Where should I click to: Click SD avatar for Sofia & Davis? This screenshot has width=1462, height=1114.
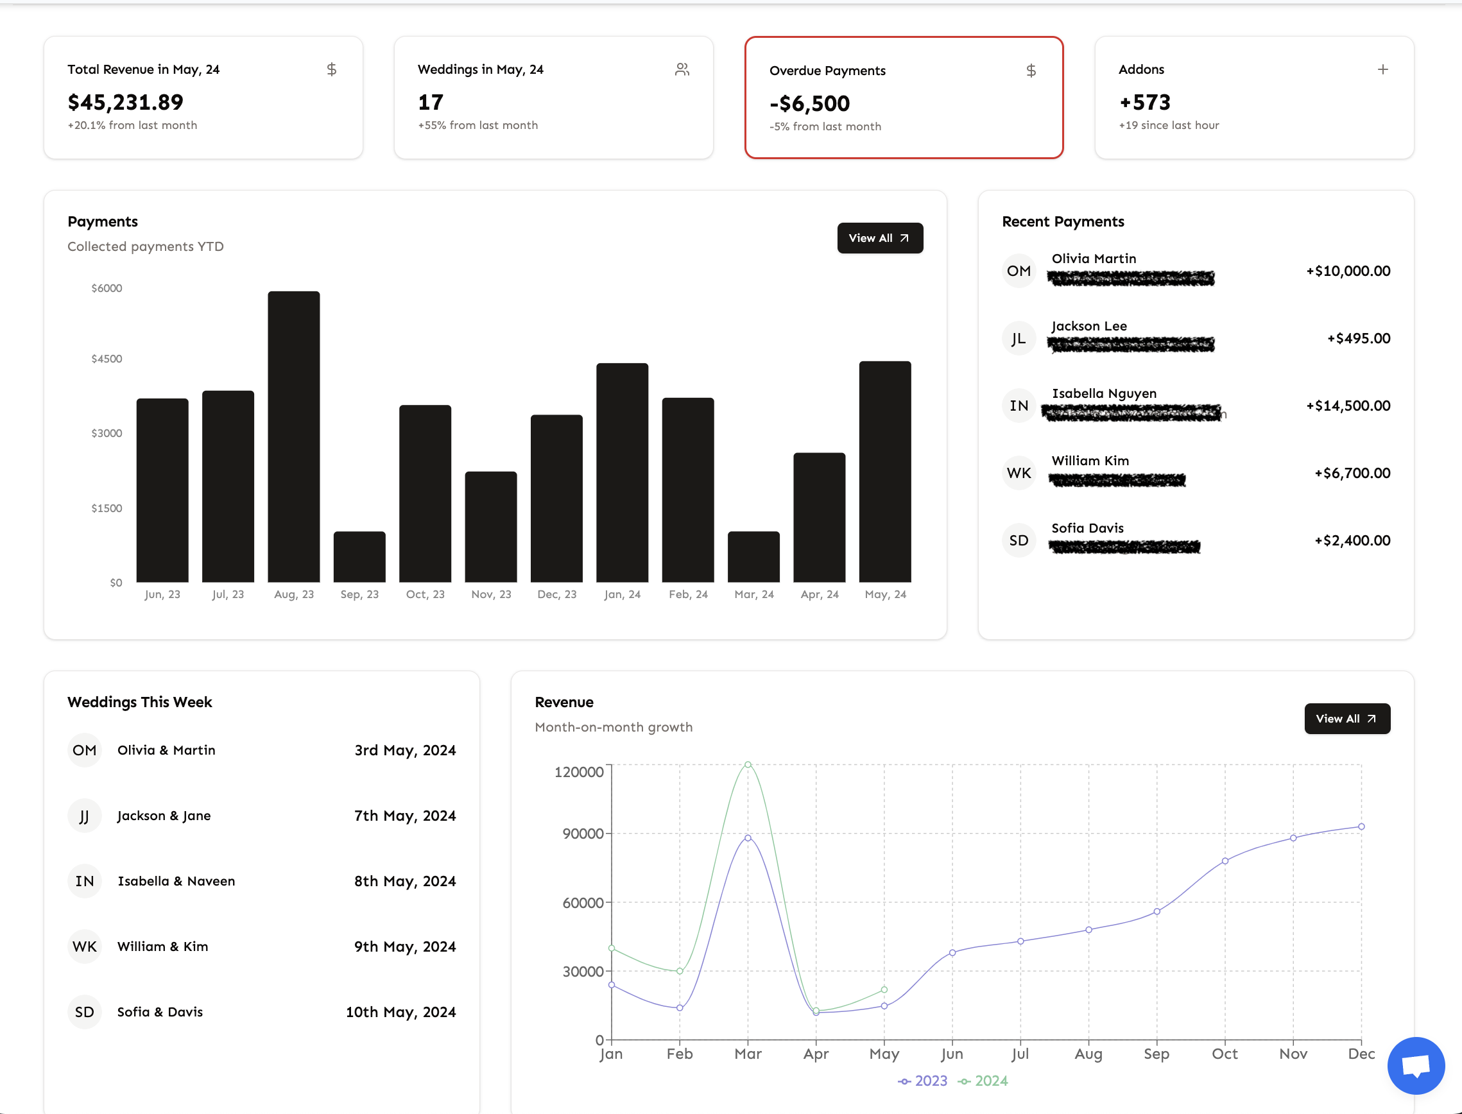click(x=84, y=1012)
